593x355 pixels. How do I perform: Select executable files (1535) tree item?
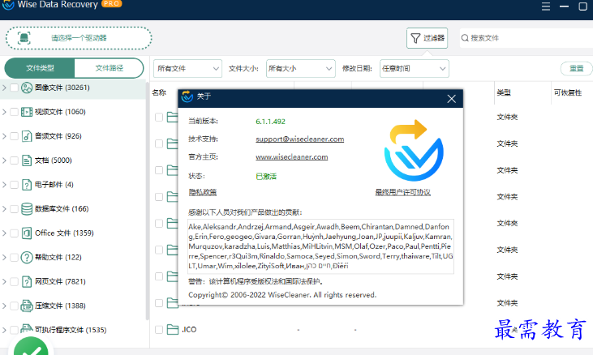tap(71, 330)
